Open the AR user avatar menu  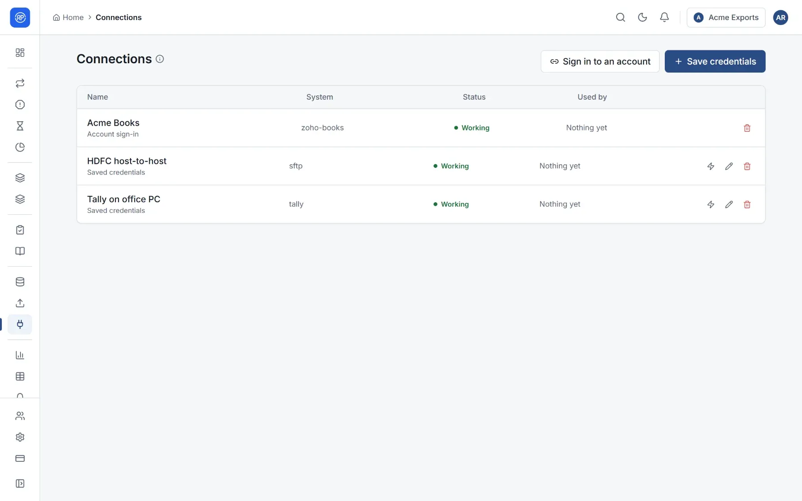tap(781, 17)
